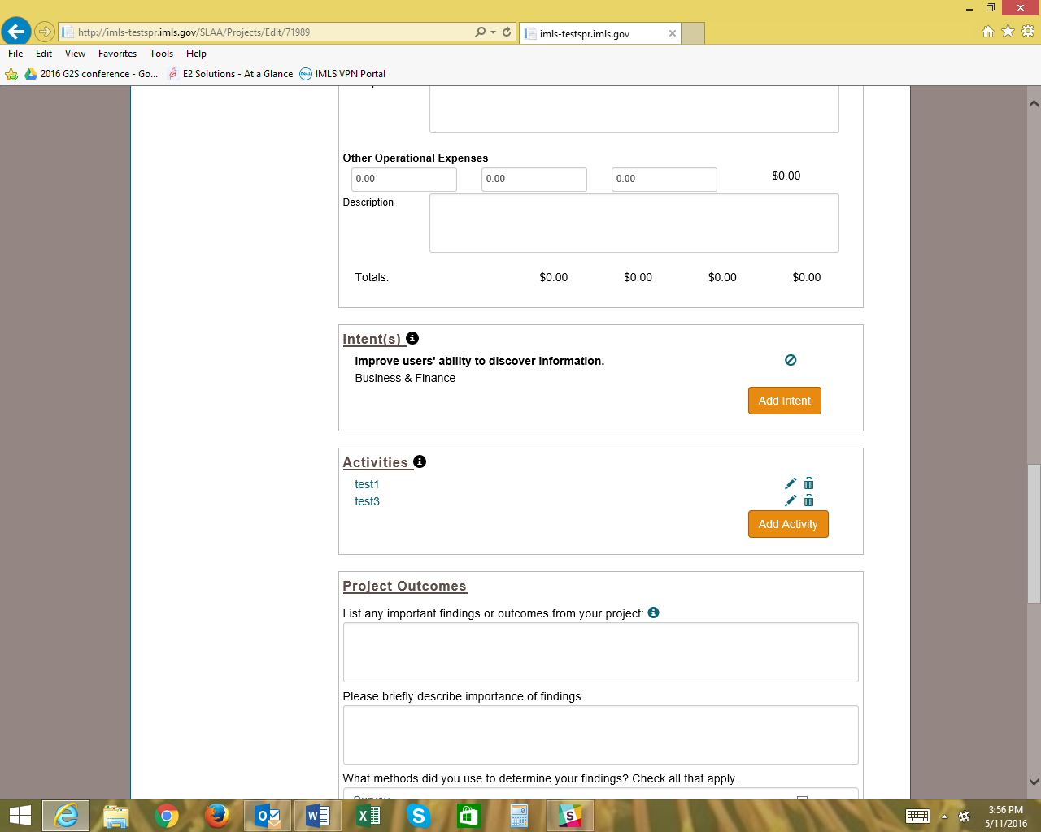Screen dimensions: 1041x832
Task: Open the File menu
Action: 15,54
